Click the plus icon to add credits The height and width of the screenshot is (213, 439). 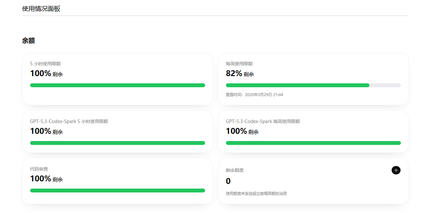point(396,170)
